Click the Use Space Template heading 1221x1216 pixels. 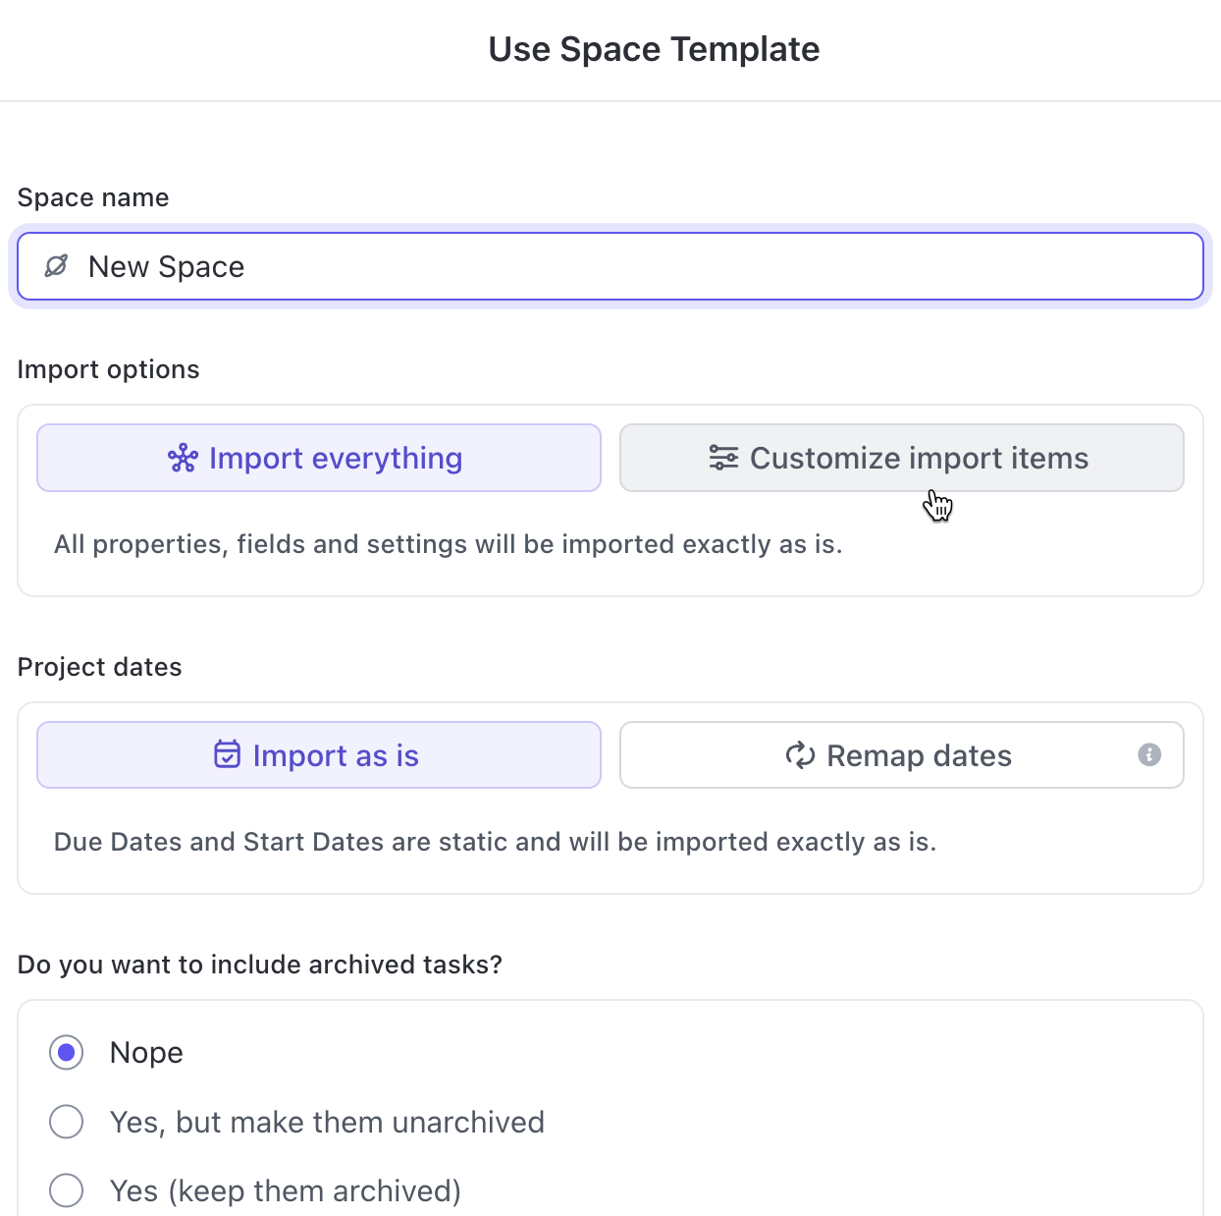point(654,48)
